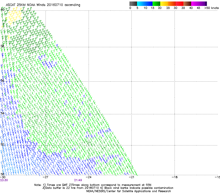Click the '-18' longitude axis label

[x=175, y=177]
